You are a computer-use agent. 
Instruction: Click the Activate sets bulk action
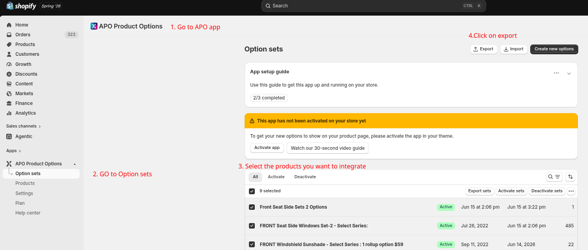pyautogui.click(x=511, y=191)
